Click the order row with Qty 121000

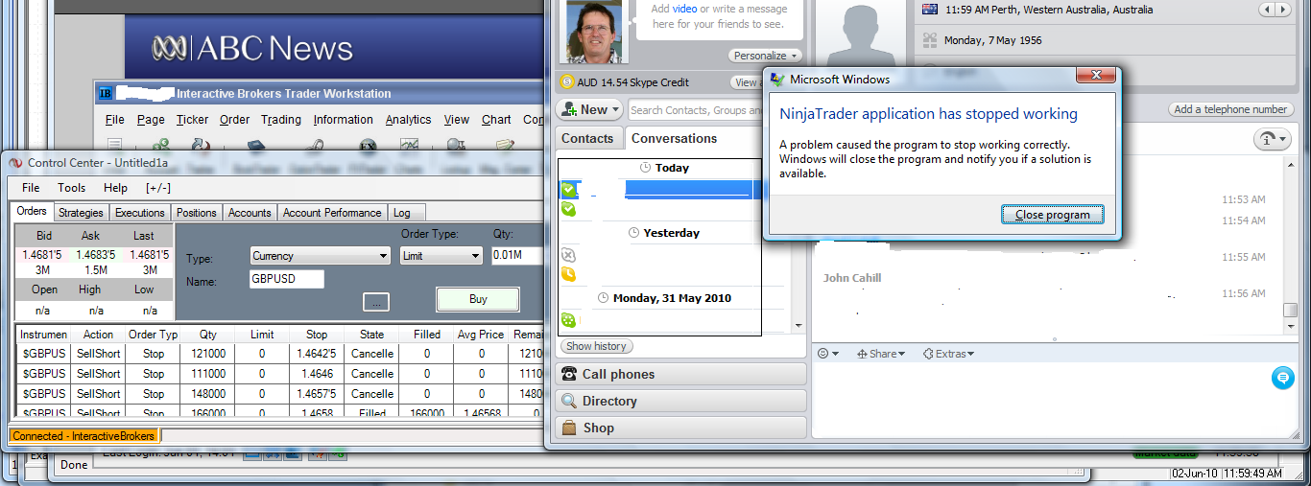tap(276, 354)
